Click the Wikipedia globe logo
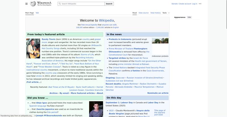Image resolution: width=227 pixels, height=117 pixels. coord(33,4)
